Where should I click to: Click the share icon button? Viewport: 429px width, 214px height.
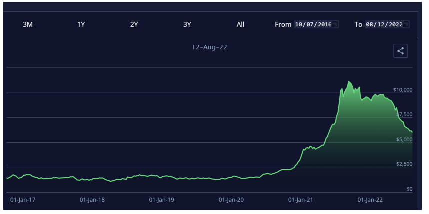[400, 50]
